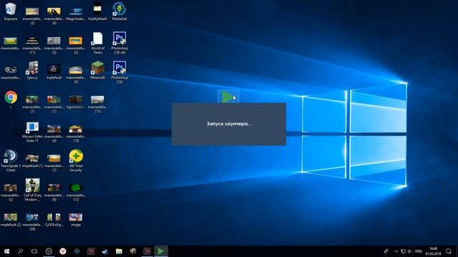Image resolution: width=458 pixels, height=257 pixels.
Task: Show hidden system tray icons
Action: (x=396, y=251)
